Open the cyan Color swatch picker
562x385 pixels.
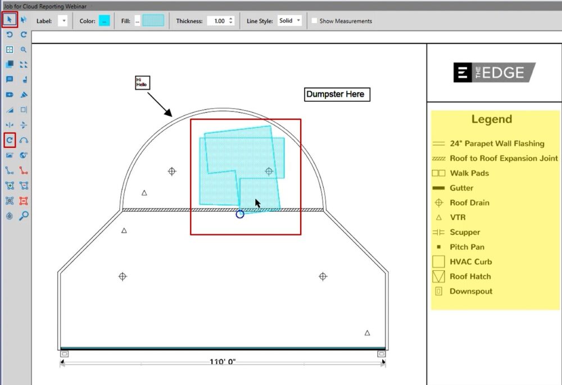104,21
